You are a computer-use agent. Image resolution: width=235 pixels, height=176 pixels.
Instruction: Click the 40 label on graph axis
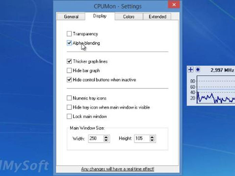pos(192,92)
